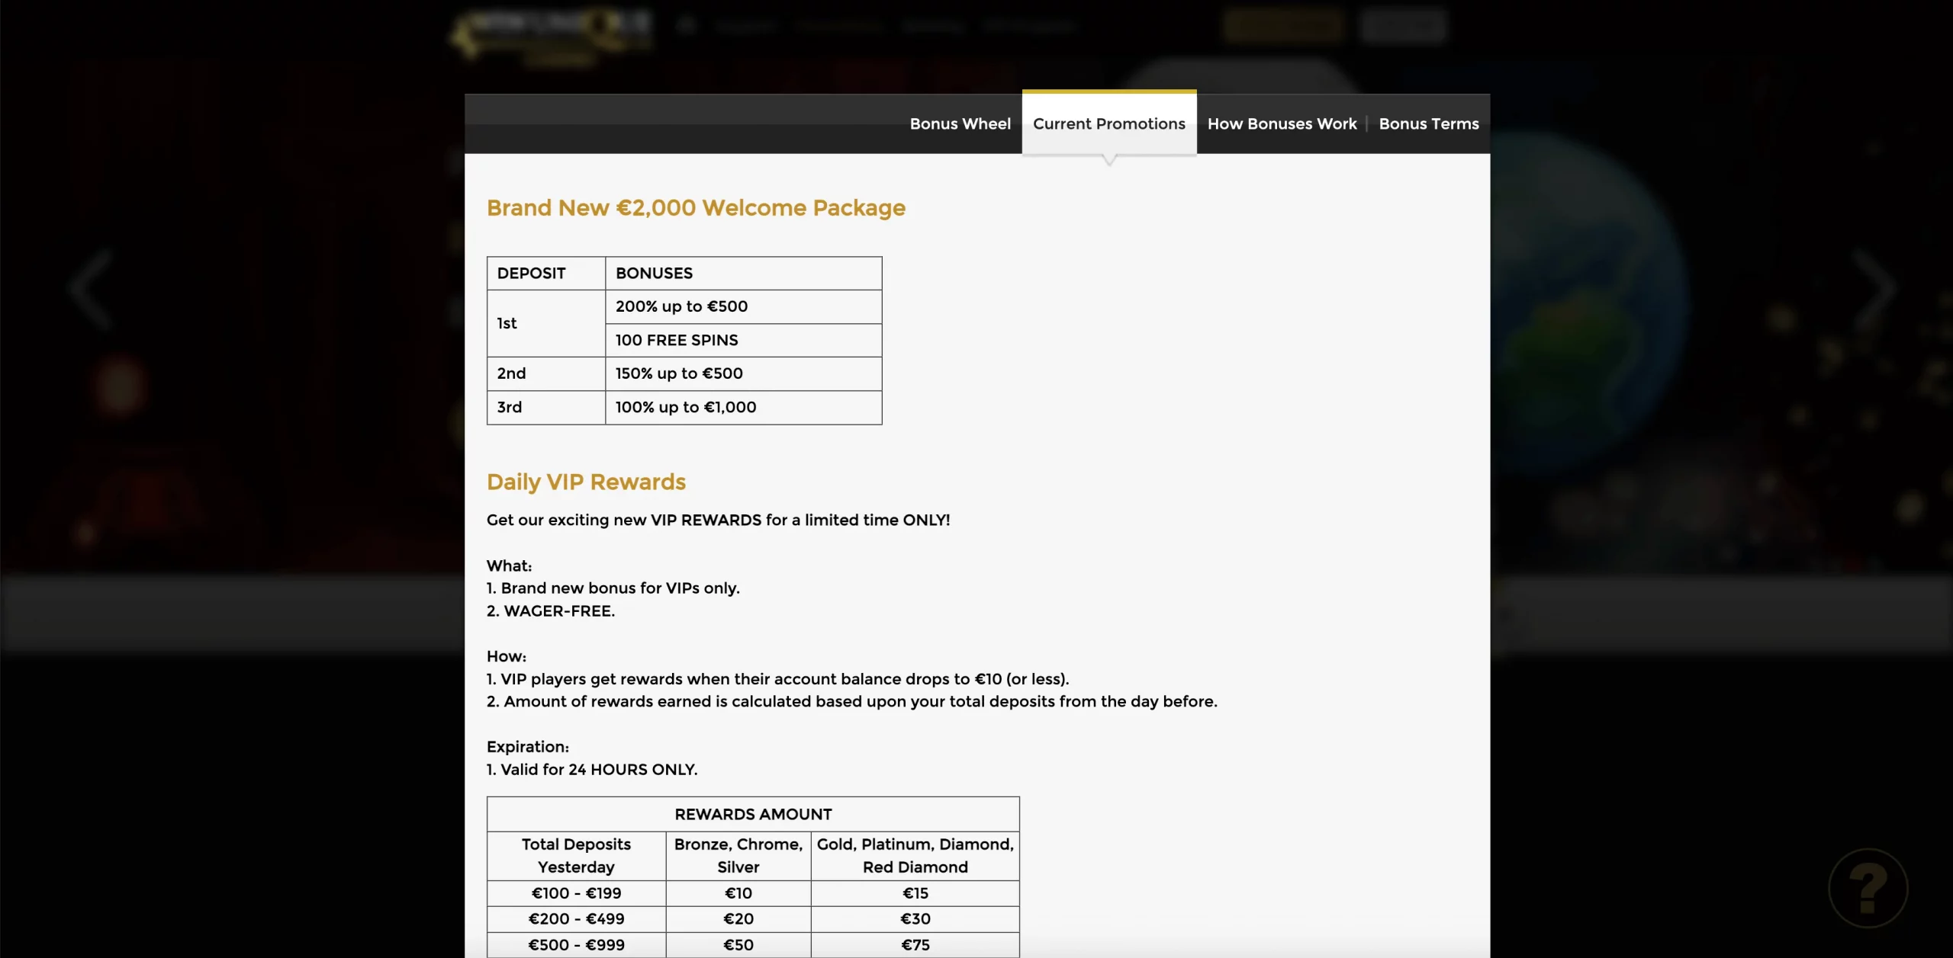Click the 'How:' label
The width and height of the screenshot is (1953, 958).
tap(507, 656)
